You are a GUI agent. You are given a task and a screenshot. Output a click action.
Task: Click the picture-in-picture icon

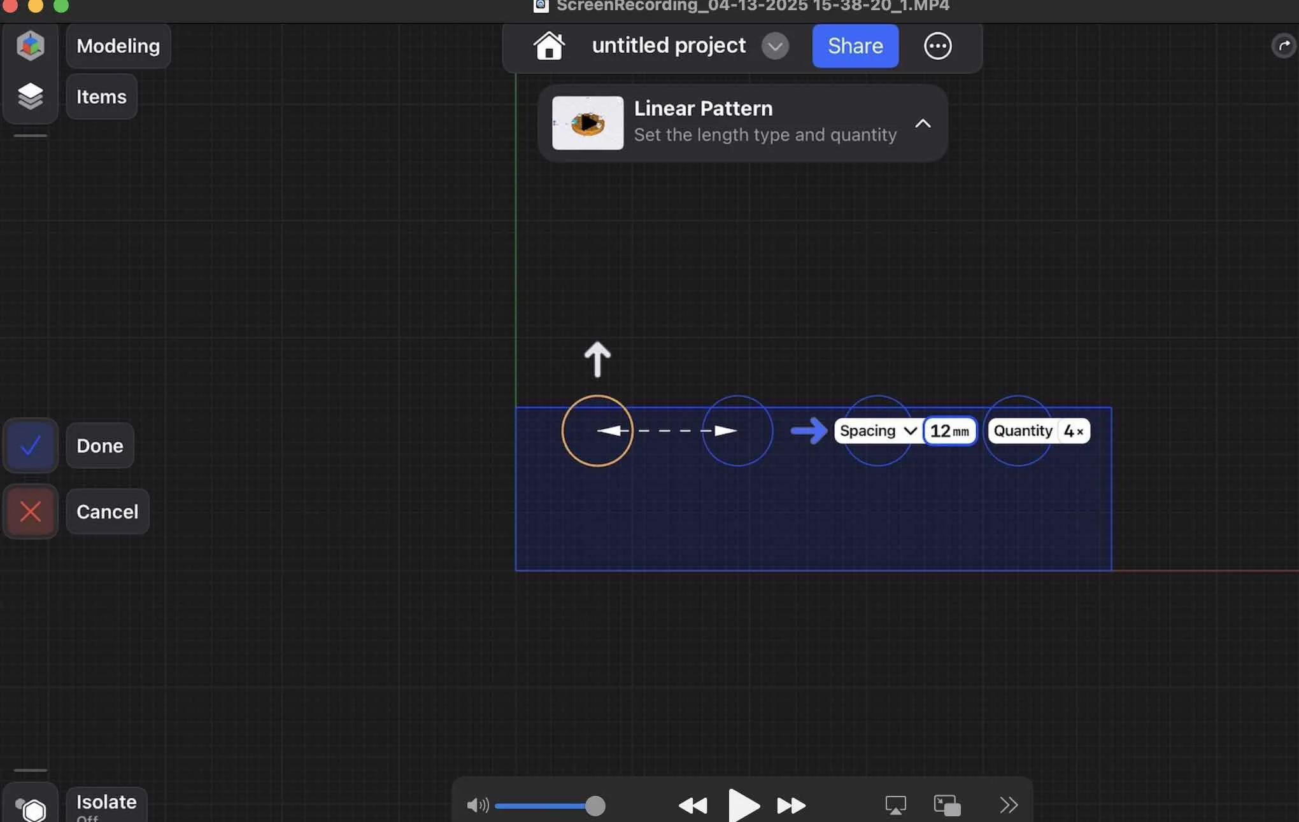coord(947,805)
